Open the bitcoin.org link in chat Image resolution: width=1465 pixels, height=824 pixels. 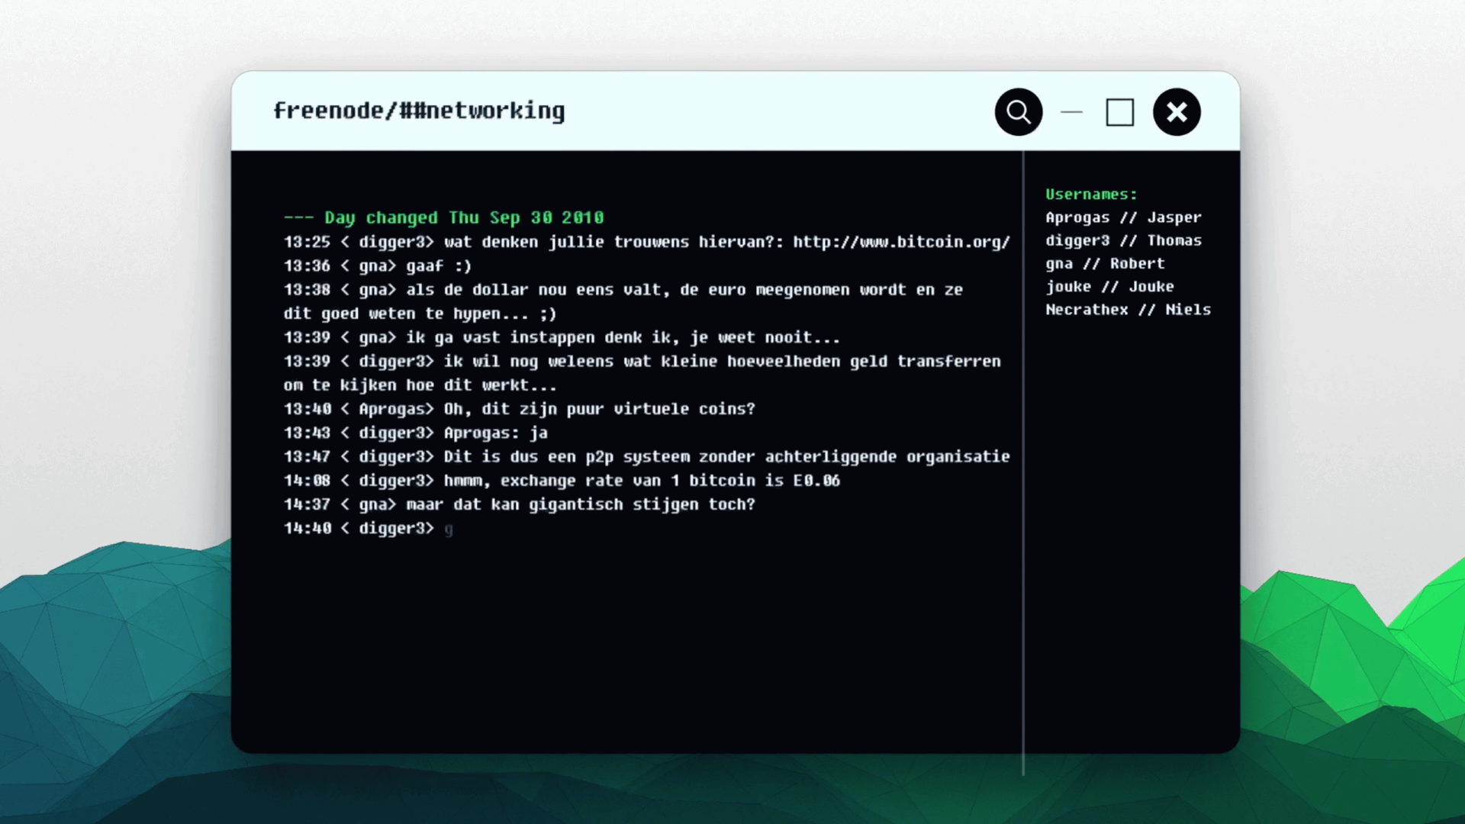pyautogui.click(x=901, y=242)
